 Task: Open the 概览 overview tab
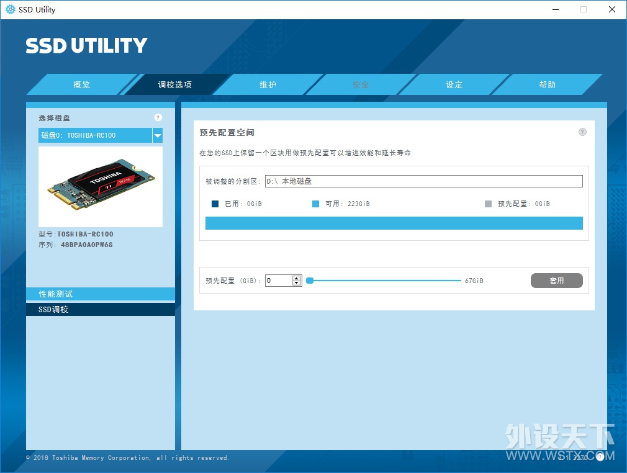tap(82, 85)
